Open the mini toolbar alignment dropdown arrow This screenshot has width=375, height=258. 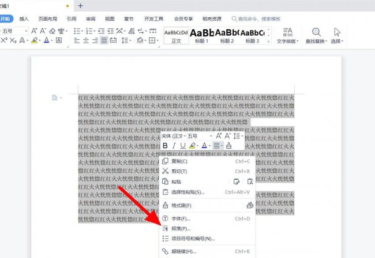point(222,145)
